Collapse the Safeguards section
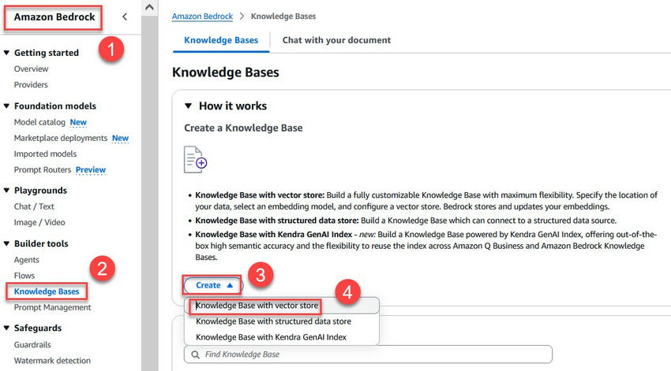The height and width of the screenshot is (371, 671). click(6, 328)
